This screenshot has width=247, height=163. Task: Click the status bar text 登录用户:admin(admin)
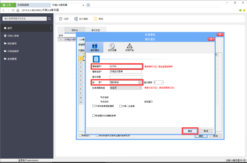tap(28, 160)
